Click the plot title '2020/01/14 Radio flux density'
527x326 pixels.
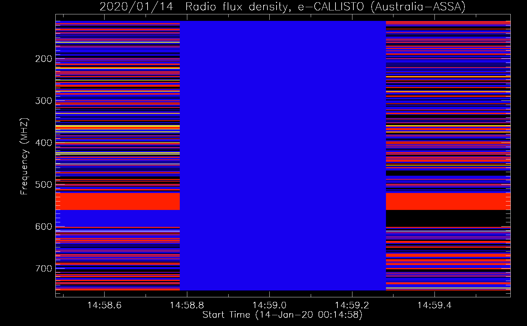[282, 7]
